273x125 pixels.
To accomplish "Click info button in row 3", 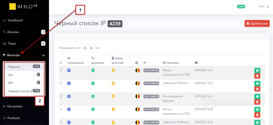I will 257,97.
